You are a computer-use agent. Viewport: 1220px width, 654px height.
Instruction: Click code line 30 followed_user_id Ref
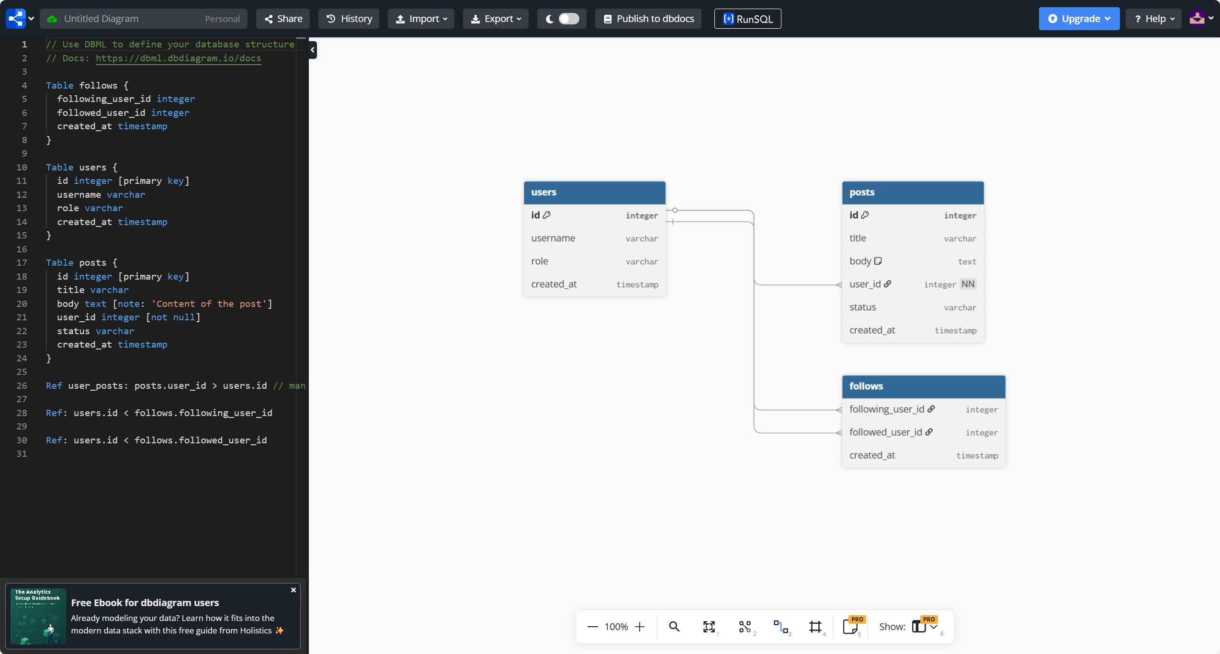(156, 440)
